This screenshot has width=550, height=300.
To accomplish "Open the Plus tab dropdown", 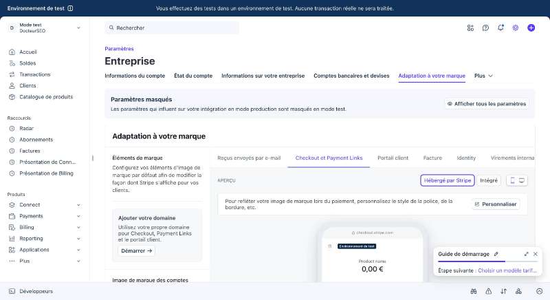I will [483, 76].
